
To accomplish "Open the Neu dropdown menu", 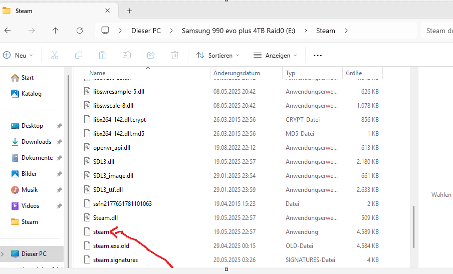I will tap(18, 55).
